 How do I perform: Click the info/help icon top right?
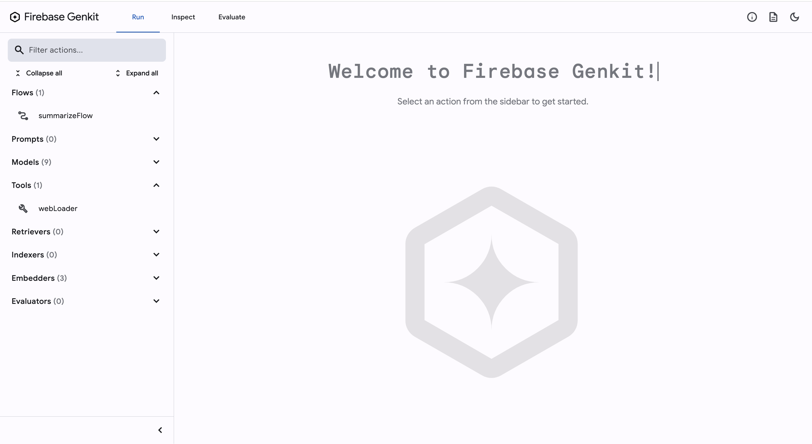tap(751, 17)
